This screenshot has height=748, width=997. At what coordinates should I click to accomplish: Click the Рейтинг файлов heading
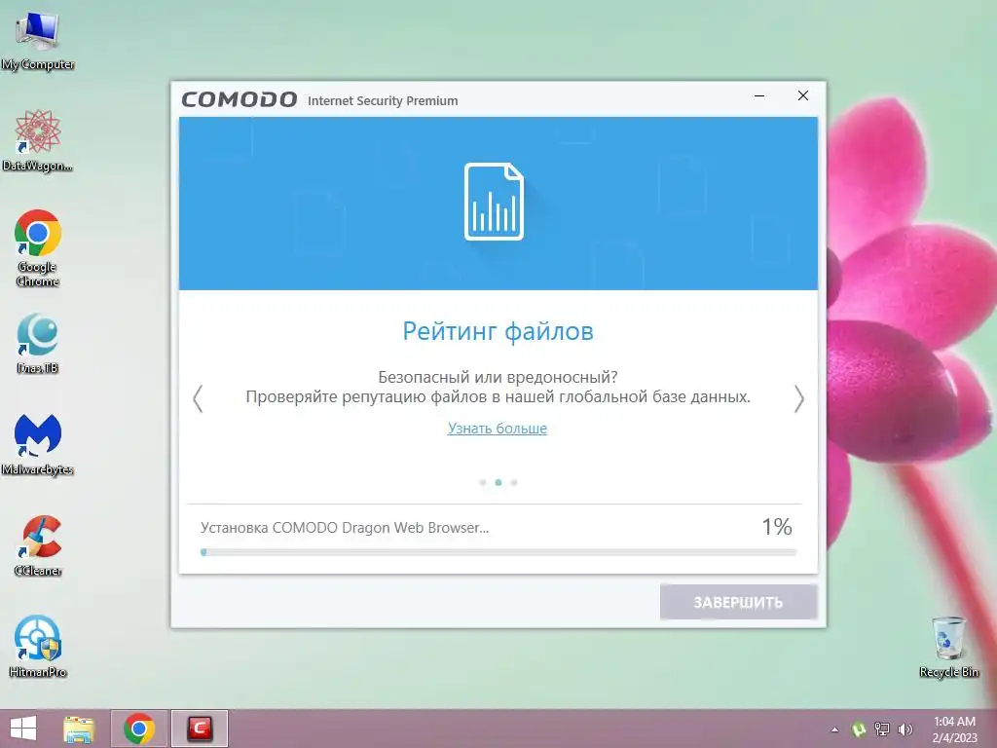click(498, 331)
